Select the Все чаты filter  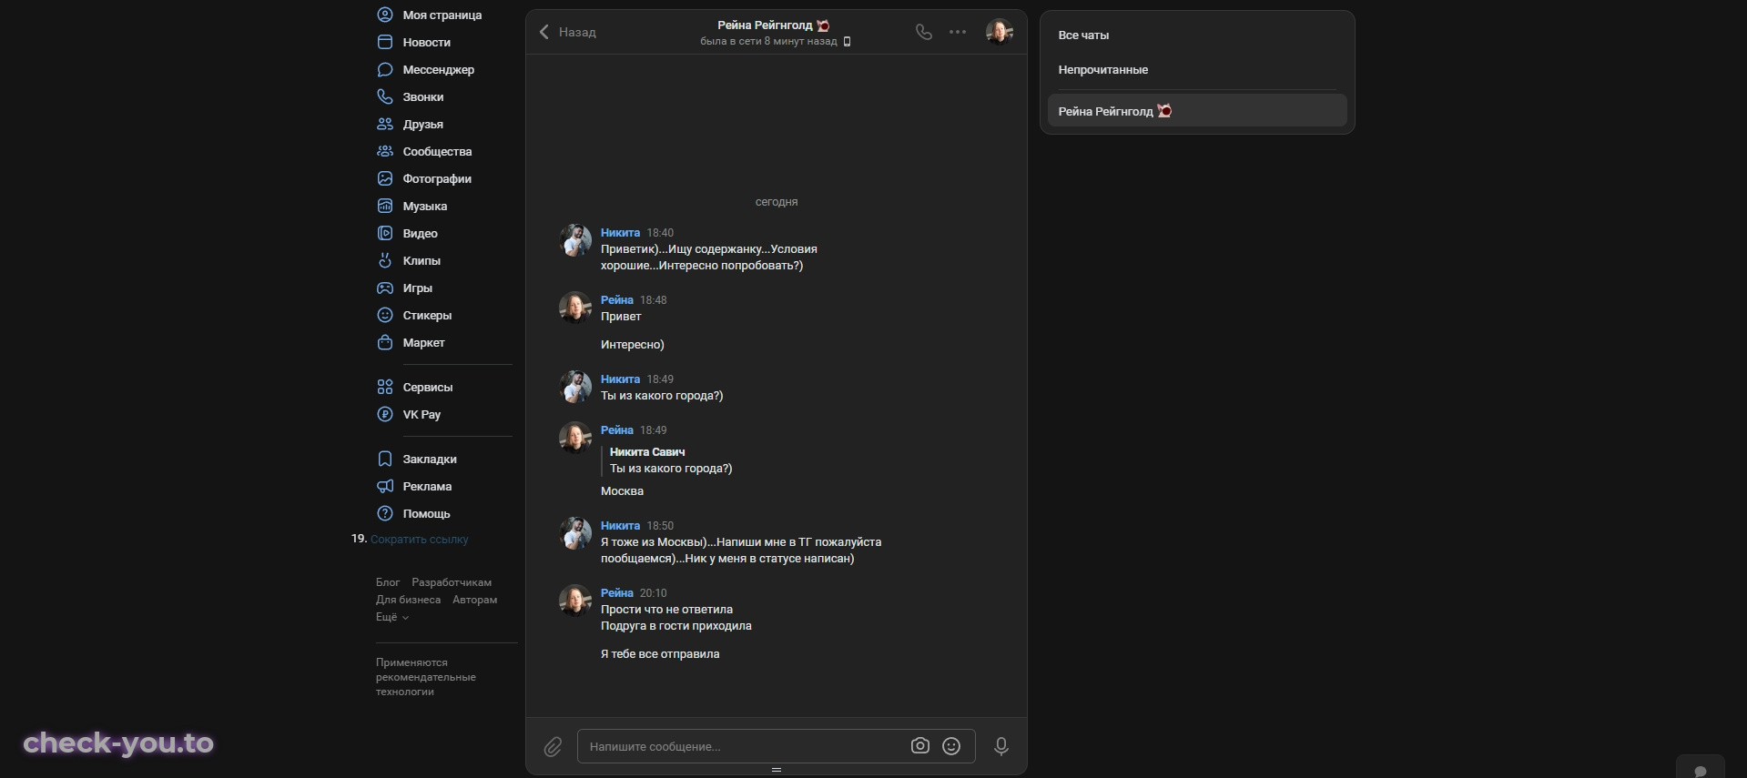tap(1083, 35)
